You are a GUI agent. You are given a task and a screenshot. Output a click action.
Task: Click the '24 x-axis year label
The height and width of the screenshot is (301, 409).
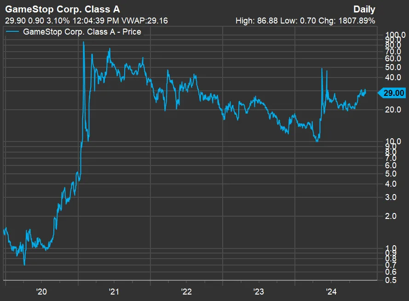tap(331, 292)
